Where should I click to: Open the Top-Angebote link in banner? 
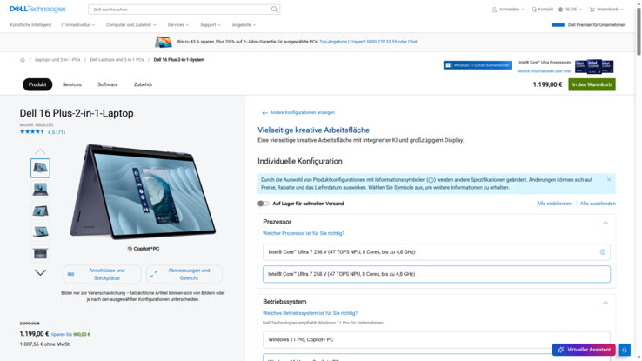(333, 42)
